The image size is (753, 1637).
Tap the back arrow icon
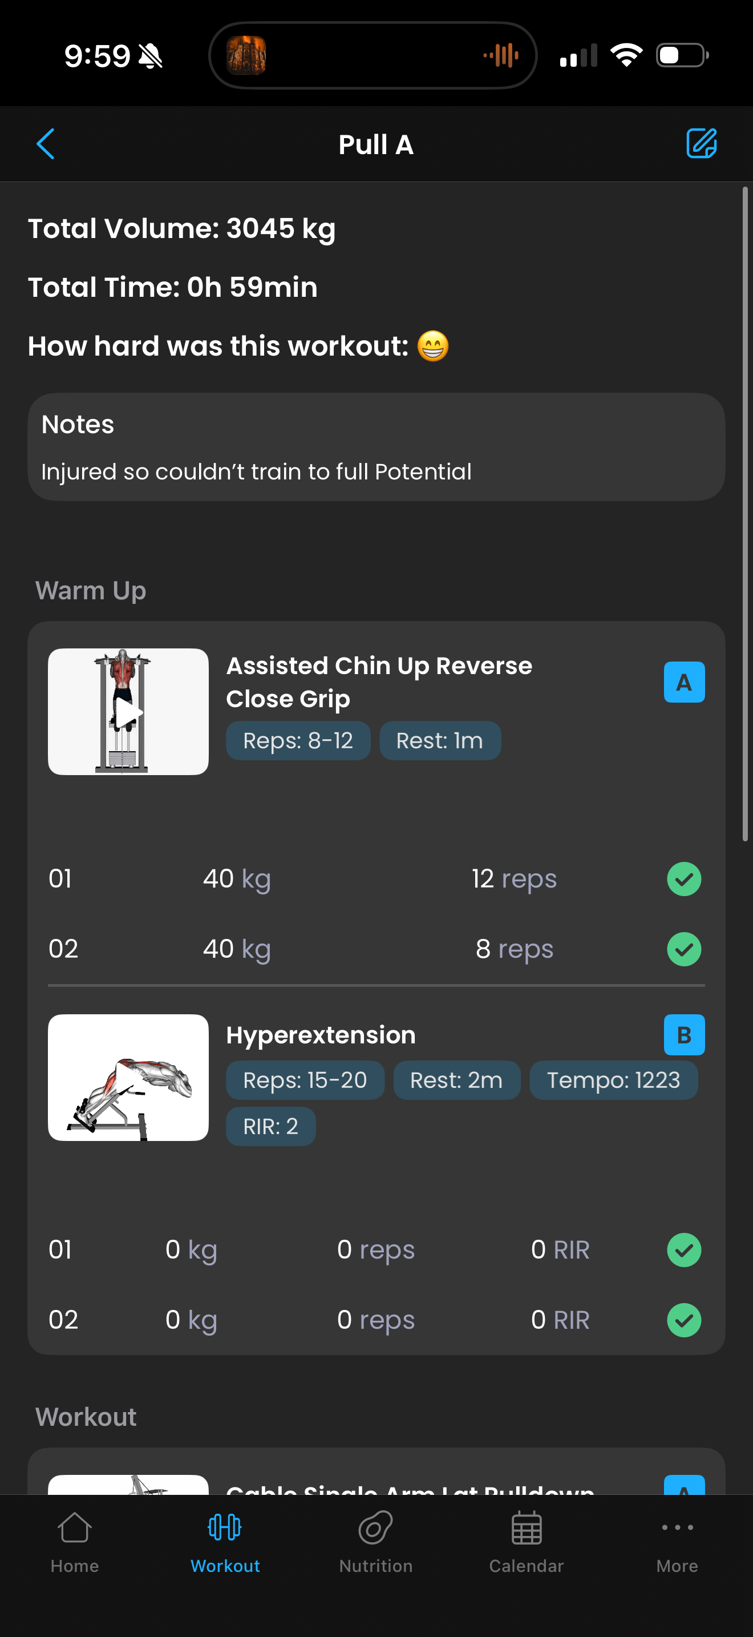pos(46,144)
